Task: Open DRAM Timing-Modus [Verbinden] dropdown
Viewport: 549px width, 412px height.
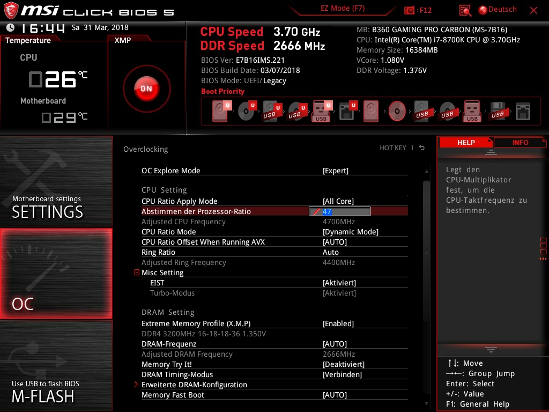Action: tap(343, 374)
